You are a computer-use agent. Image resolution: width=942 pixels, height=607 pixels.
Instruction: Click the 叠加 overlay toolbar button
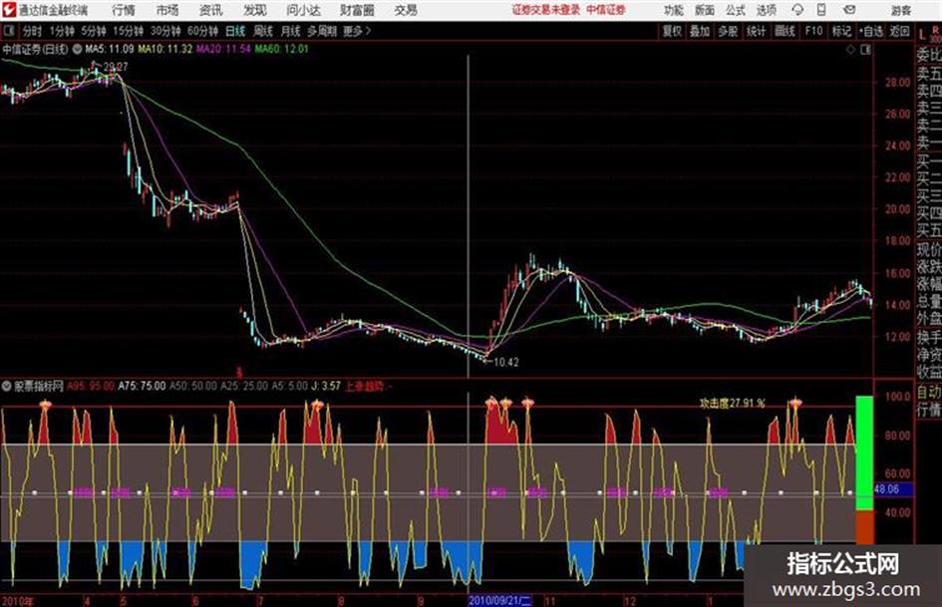click(700, 31)
